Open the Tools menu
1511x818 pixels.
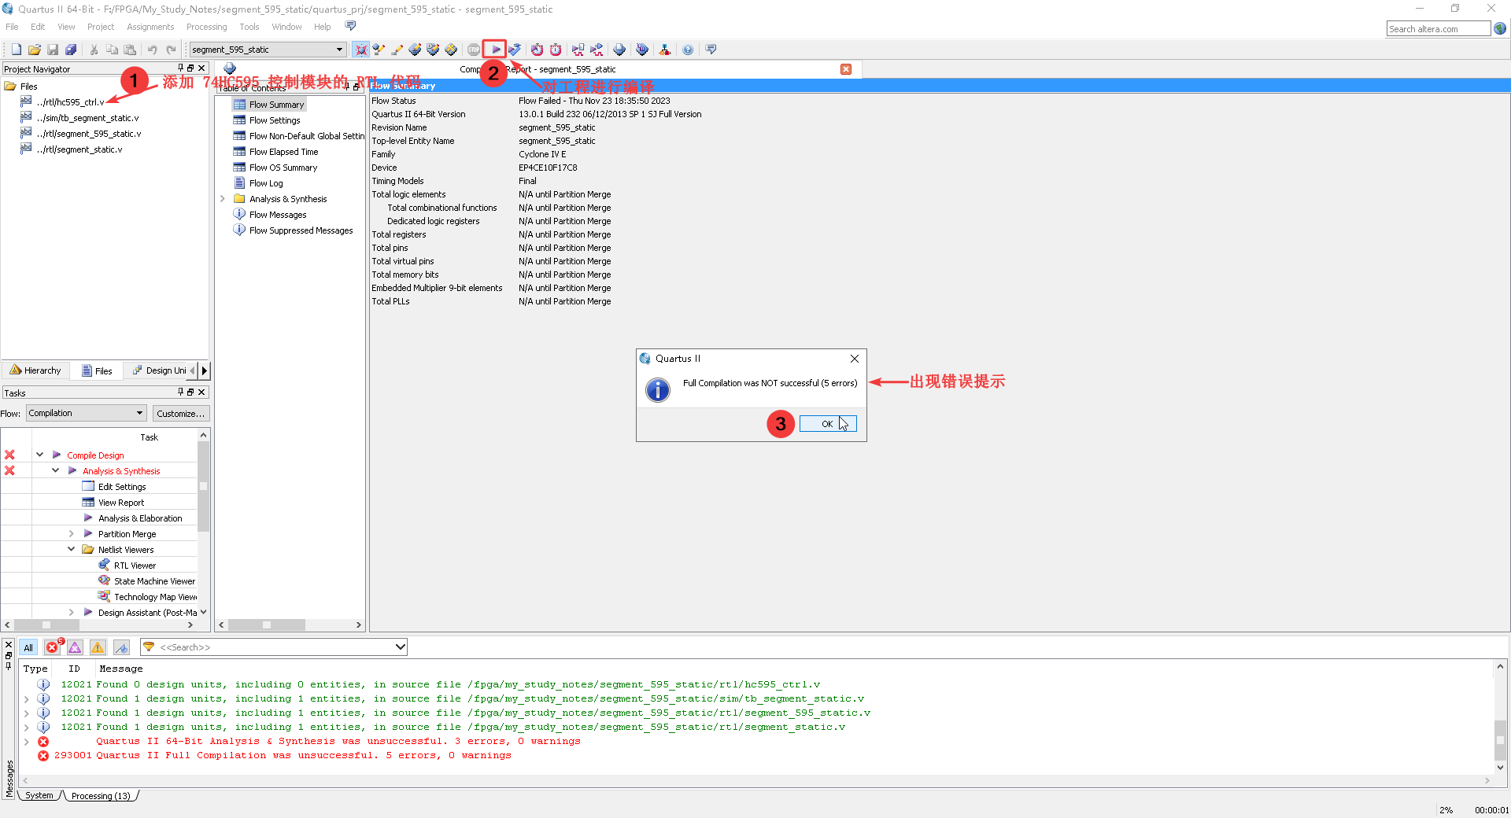click(249, 27)
